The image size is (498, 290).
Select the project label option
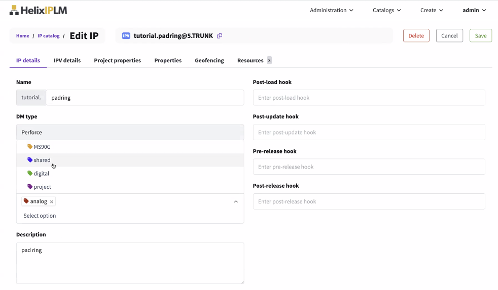click(x=42, y=187)
